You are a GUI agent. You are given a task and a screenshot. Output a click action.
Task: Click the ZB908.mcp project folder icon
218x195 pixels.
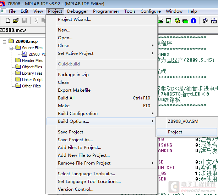tap(11, 41)
